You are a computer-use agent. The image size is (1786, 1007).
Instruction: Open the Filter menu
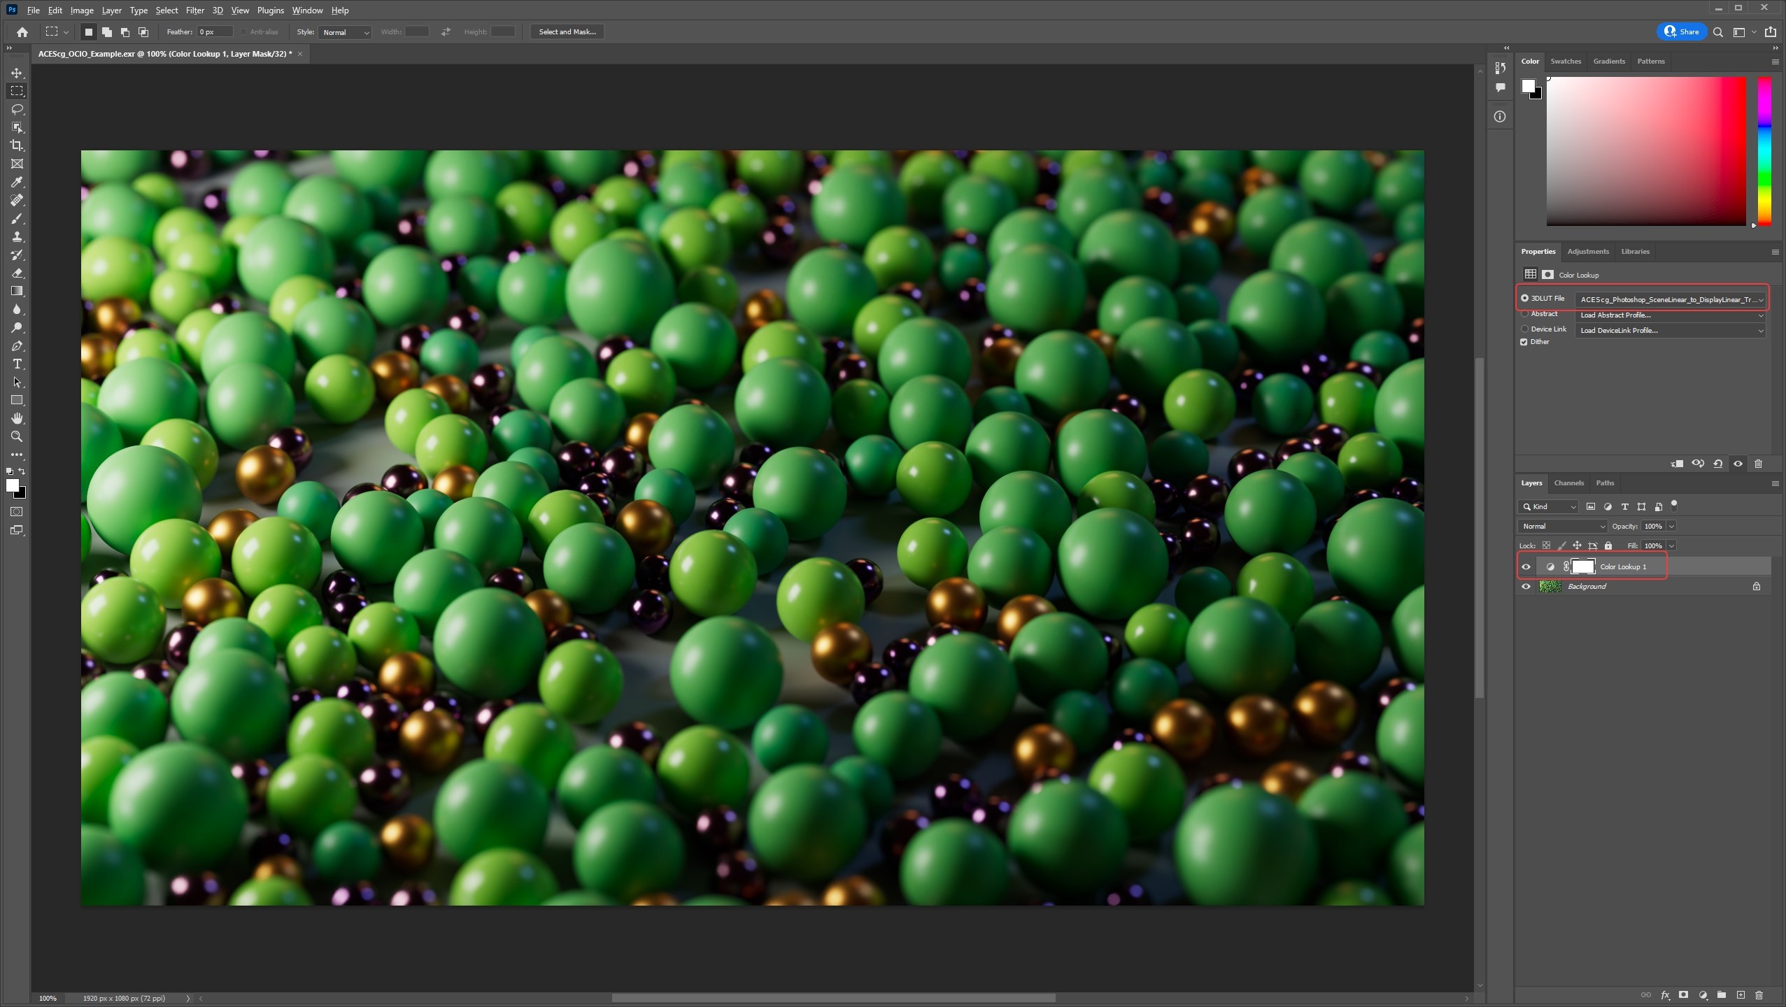pos(194,10)
